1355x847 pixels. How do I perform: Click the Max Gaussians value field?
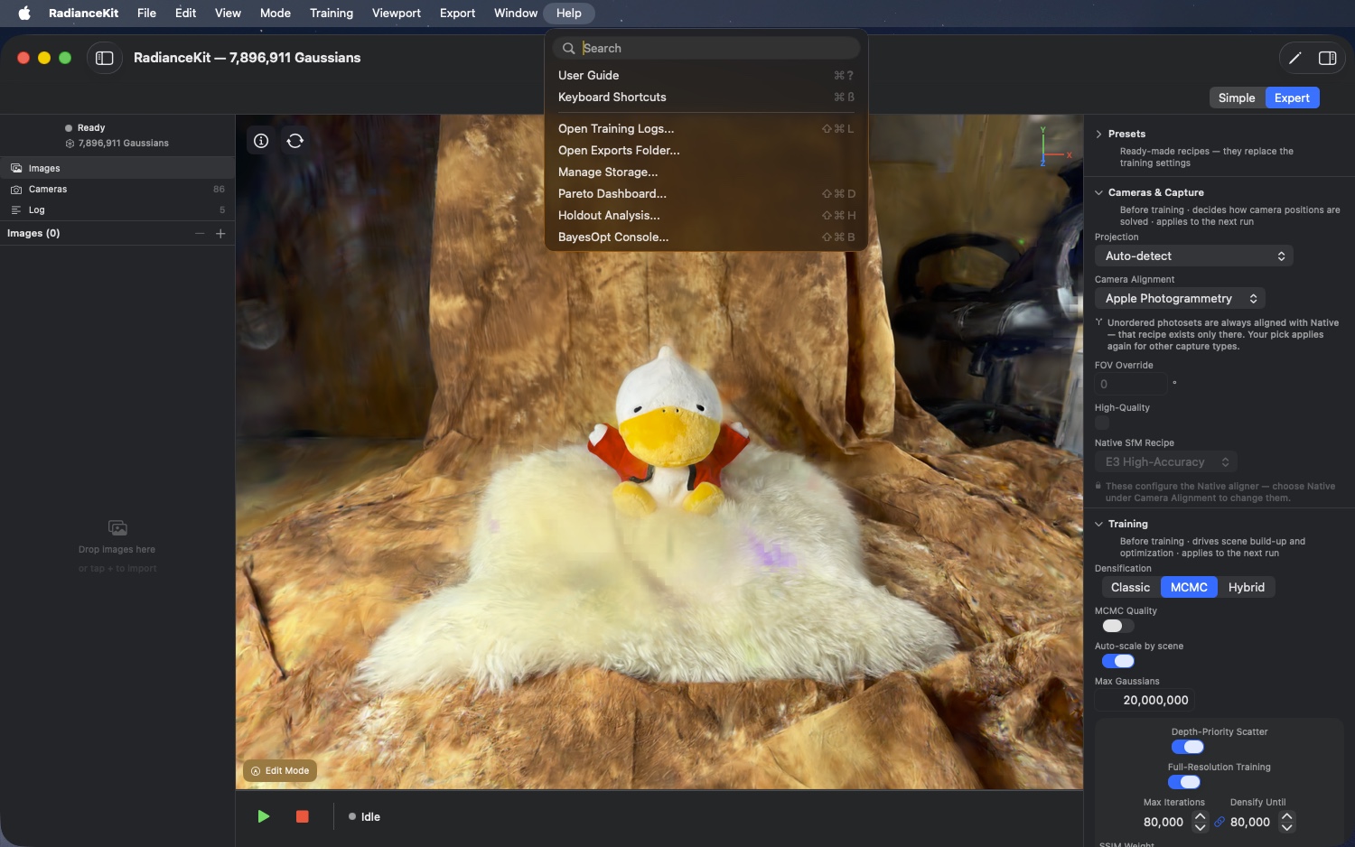pos(1145,700)
